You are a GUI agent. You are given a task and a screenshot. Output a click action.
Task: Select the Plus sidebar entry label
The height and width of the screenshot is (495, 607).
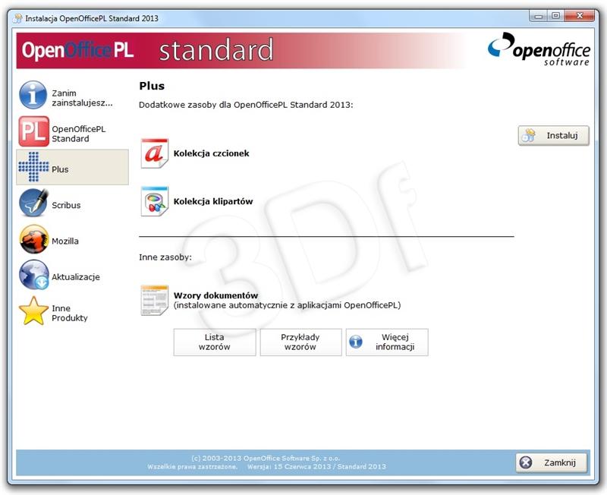(x=60, y=169)
